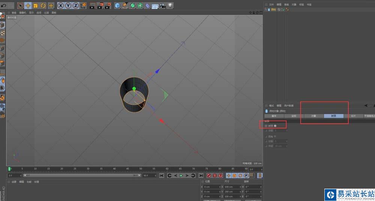
Task: Step back one frame
Action: tap(175, 175)
